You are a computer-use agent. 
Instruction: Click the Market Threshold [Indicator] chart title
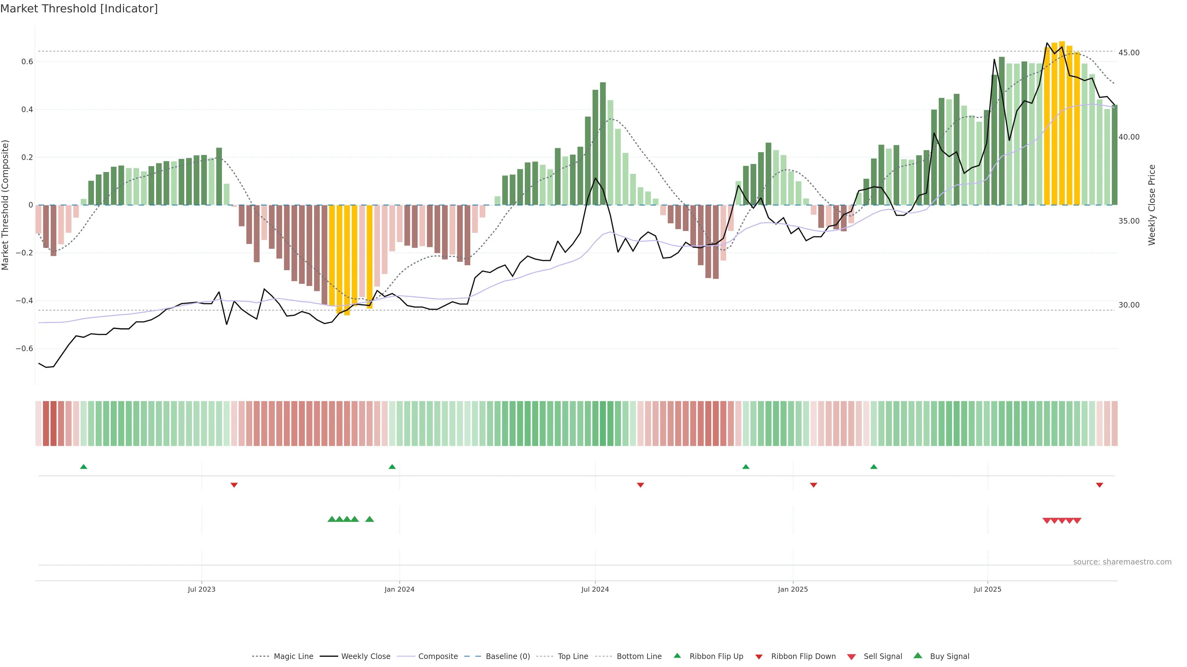(x=79, y=9)
